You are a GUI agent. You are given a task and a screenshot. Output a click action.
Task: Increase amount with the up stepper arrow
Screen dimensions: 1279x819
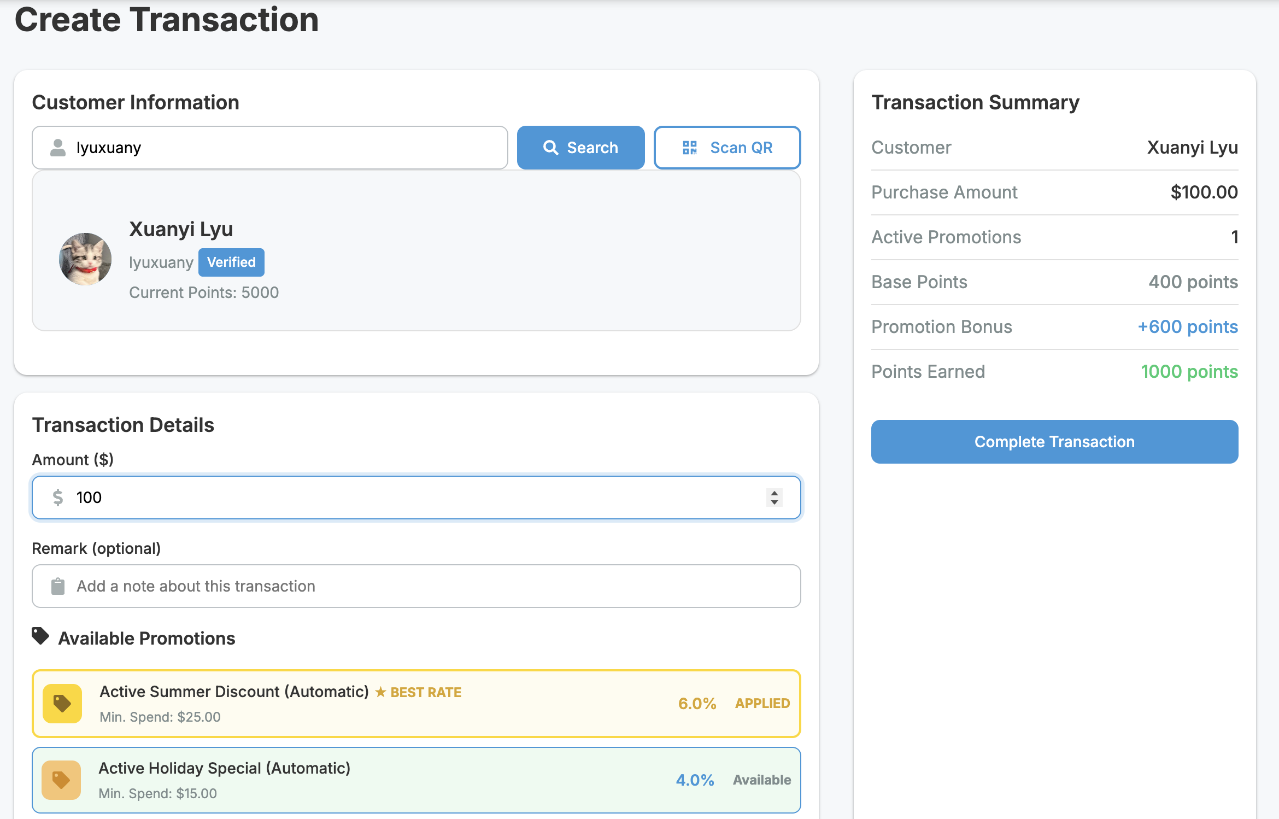click(x=774, y=493)
